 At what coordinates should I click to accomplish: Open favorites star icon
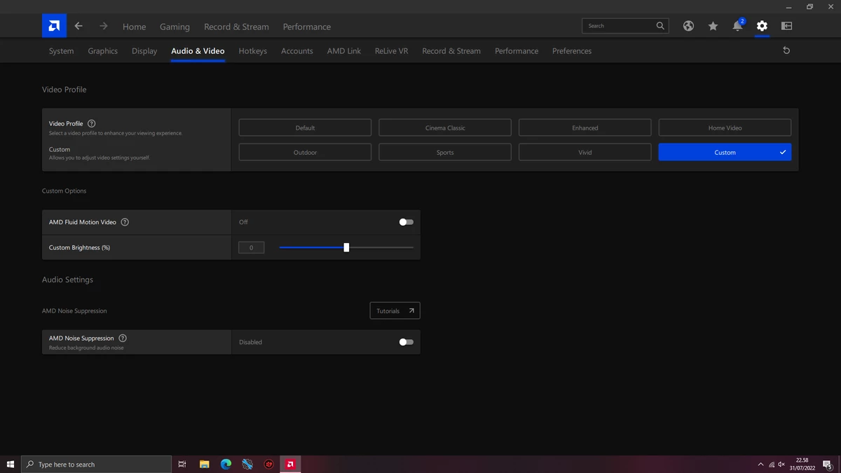[713, 26]
